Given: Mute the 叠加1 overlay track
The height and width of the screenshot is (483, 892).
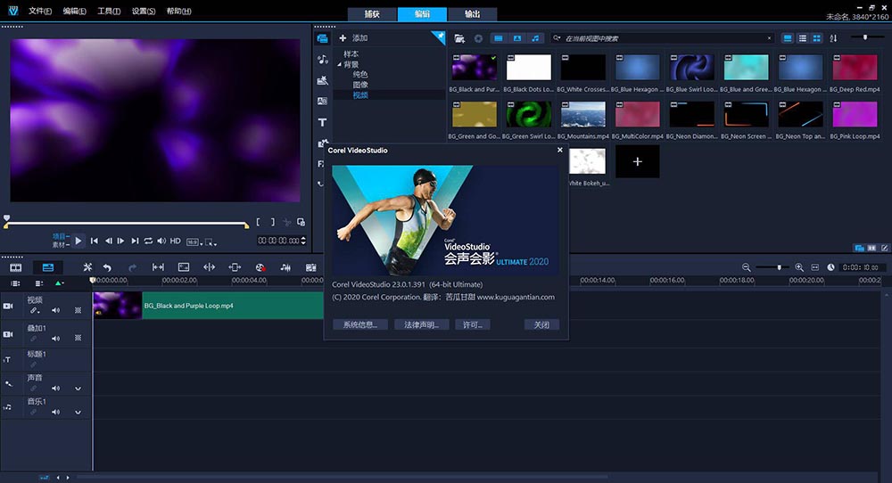Looking at the screenshot, I should 55,338.
